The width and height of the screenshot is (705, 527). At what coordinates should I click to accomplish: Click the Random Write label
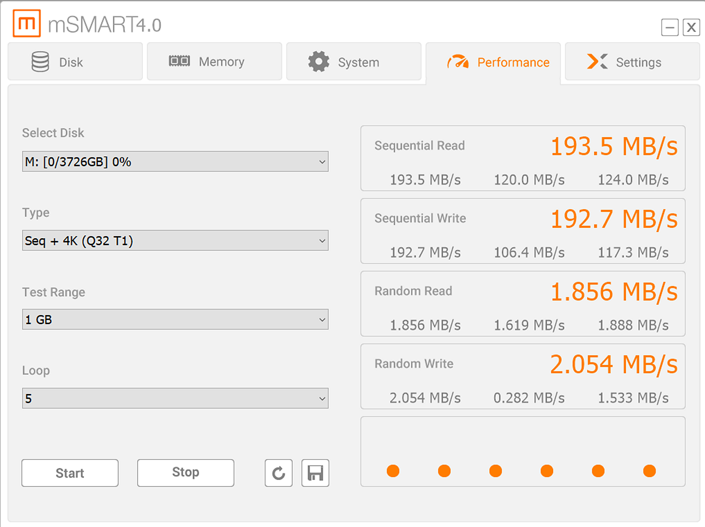(x=414, y=364)
